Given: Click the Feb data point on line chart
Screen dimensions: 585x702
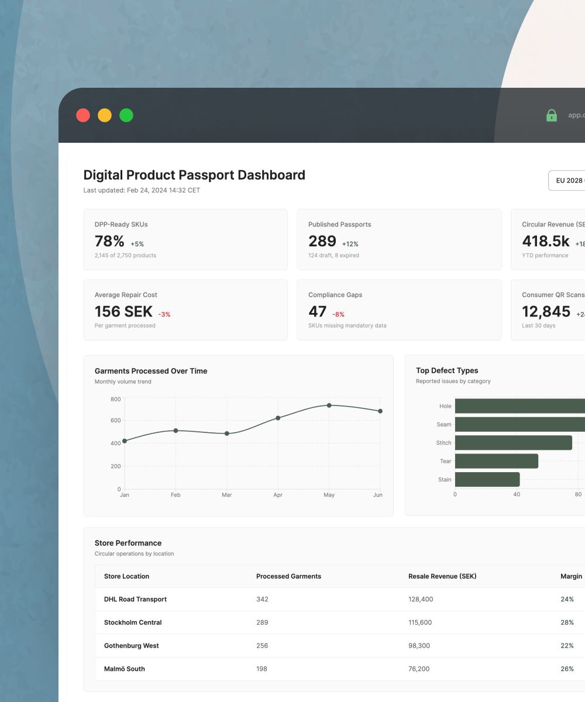Looking at the screenshot, I should (175, 431).
